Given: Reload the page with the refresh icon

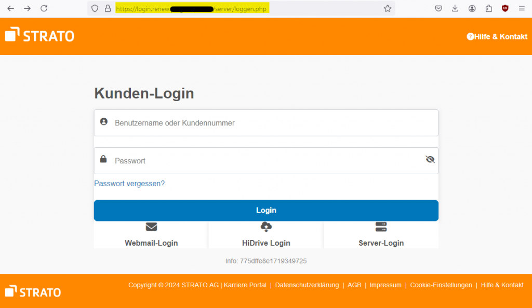Looking at the screenshot, I should click(44, 8).
